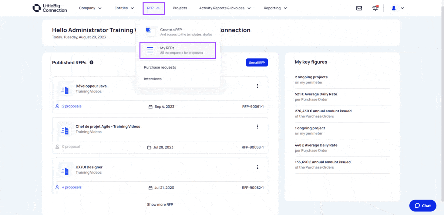Click the user profile avatar icon
Viewport: 444px width, 215px height.
pos(394,8)
